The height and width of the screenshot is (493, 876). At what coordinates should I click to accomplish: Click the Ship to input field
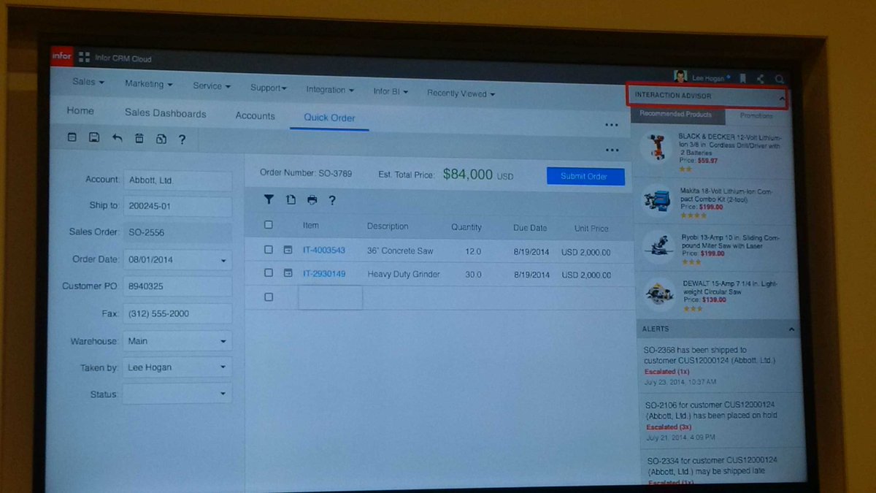click(x=177, y=207)
